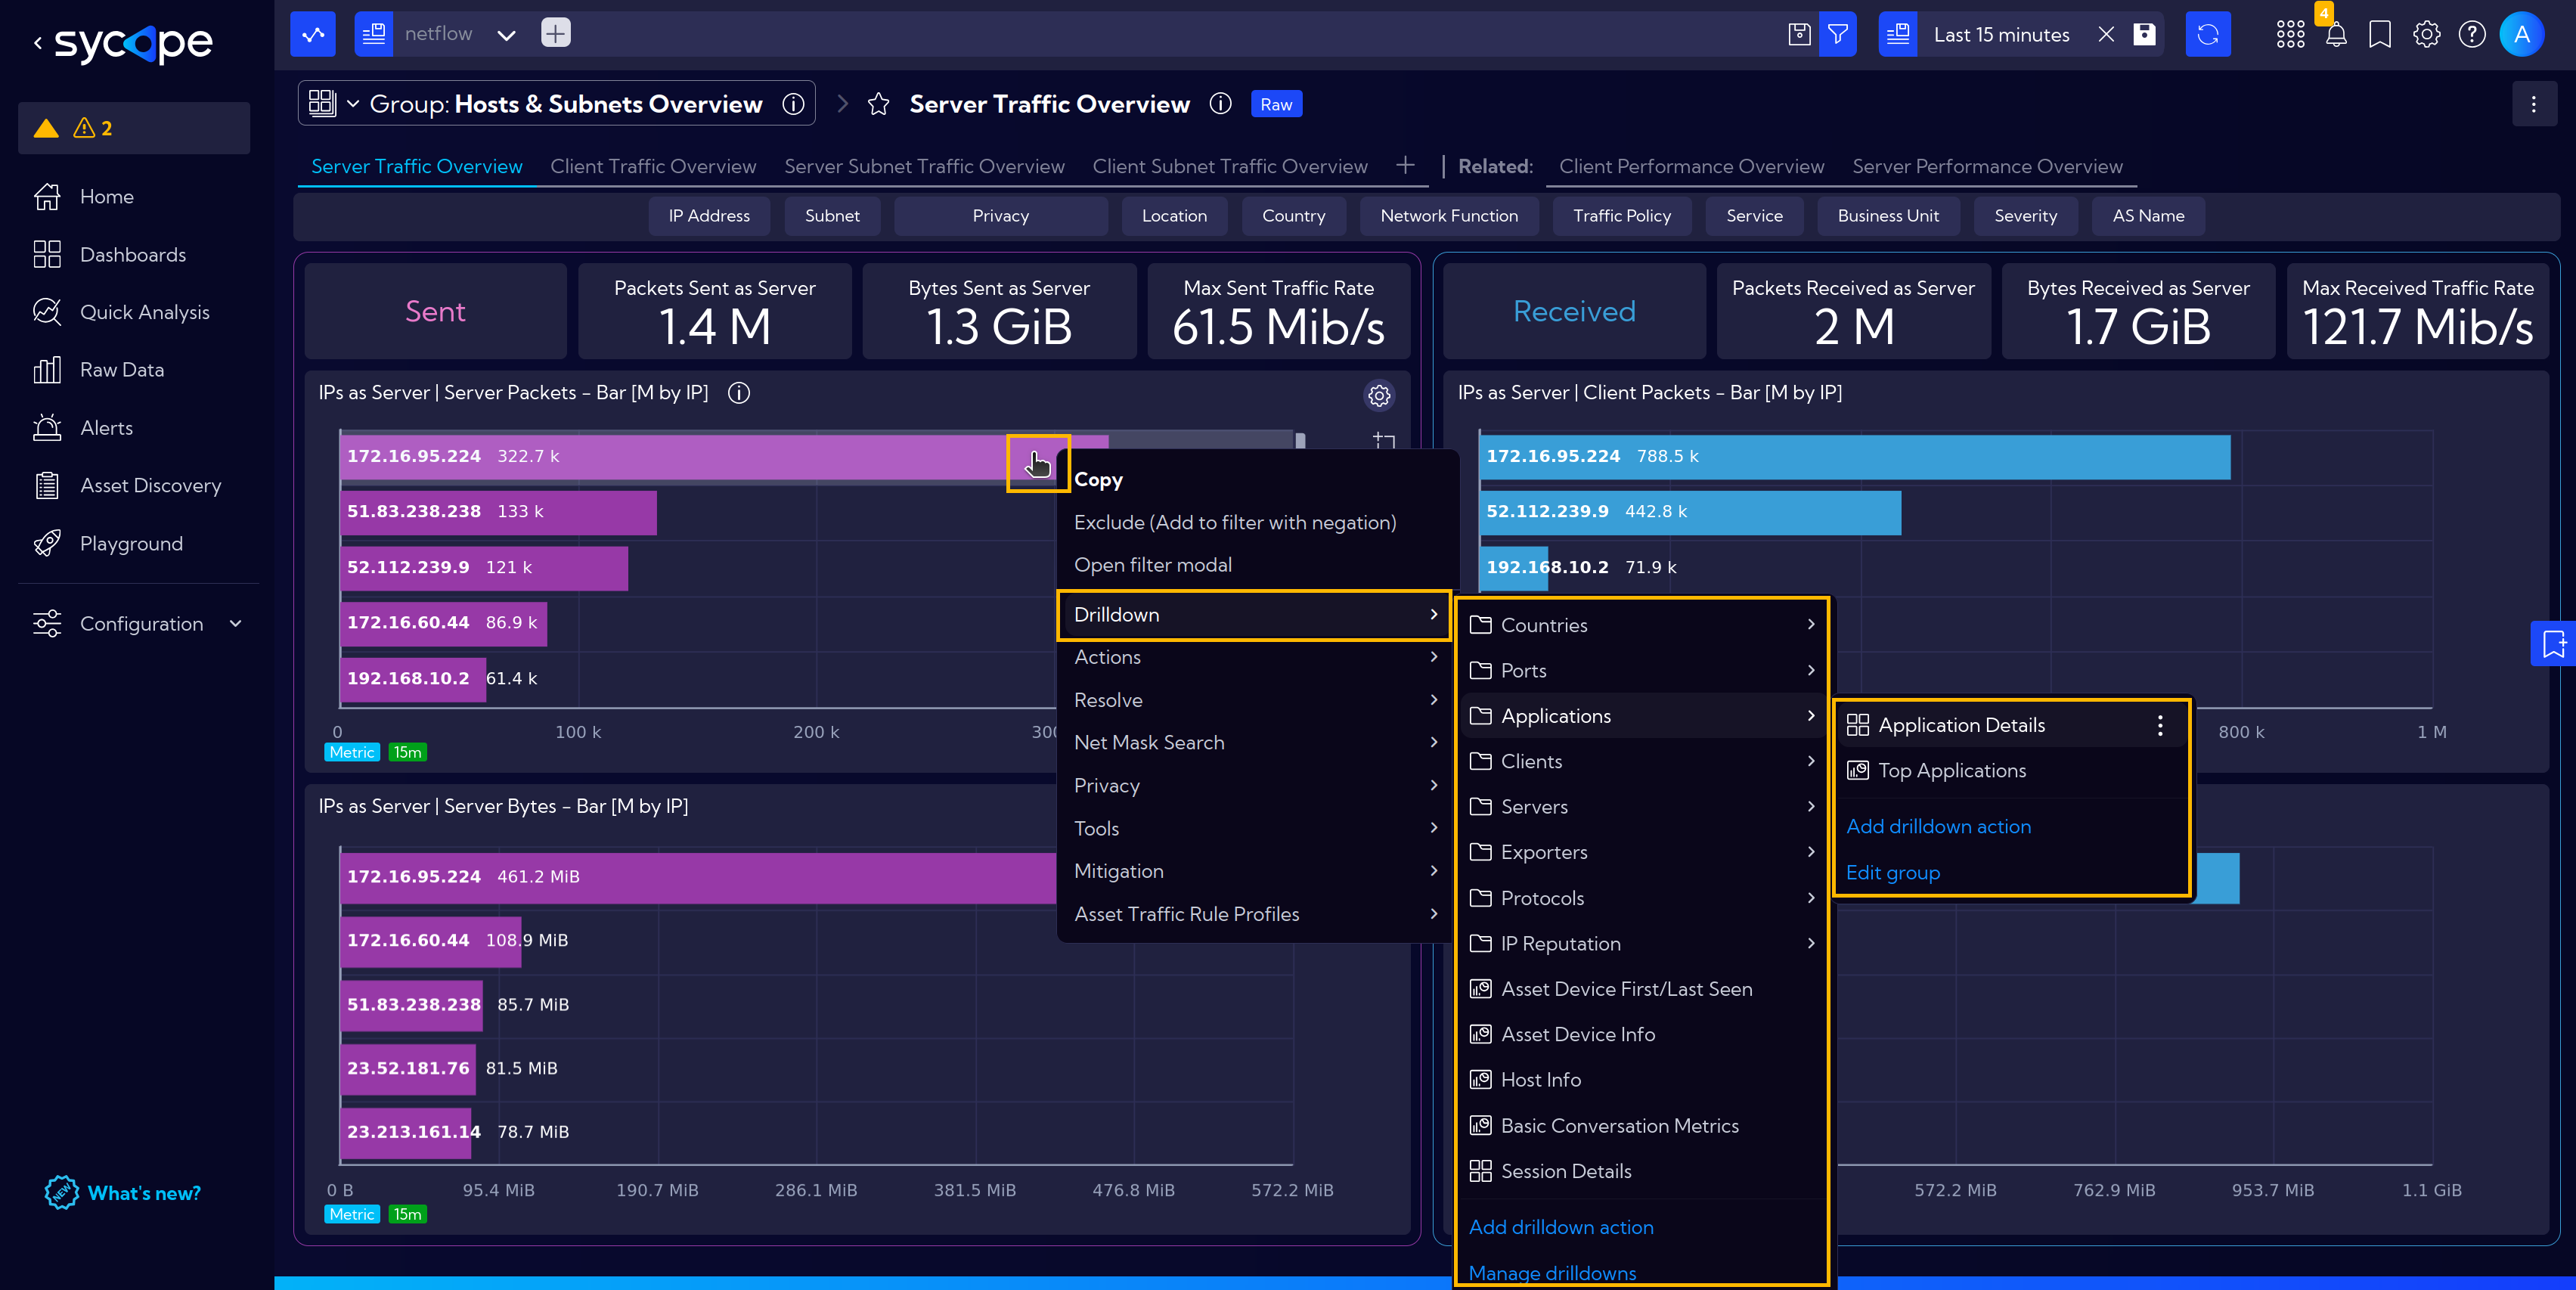Open Playground in sidebar

(x=131, y=544)
